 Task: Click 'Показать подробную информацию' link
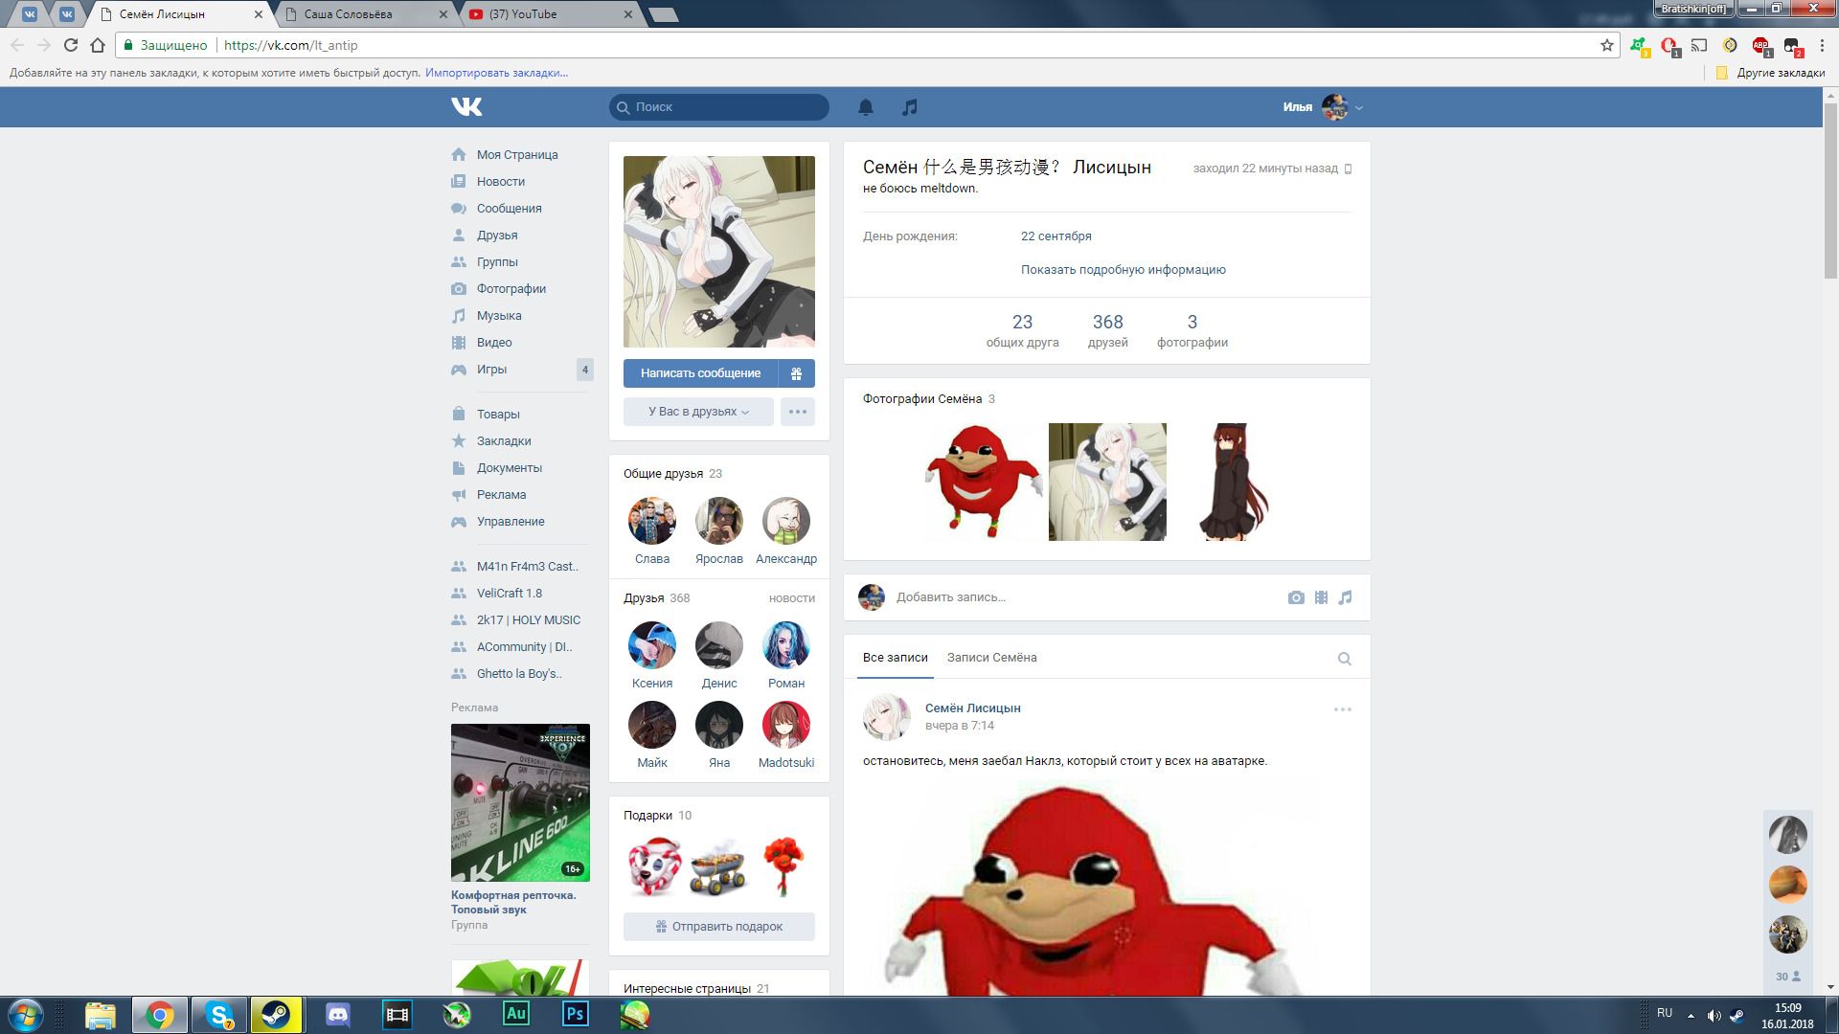click(1123, 270)
